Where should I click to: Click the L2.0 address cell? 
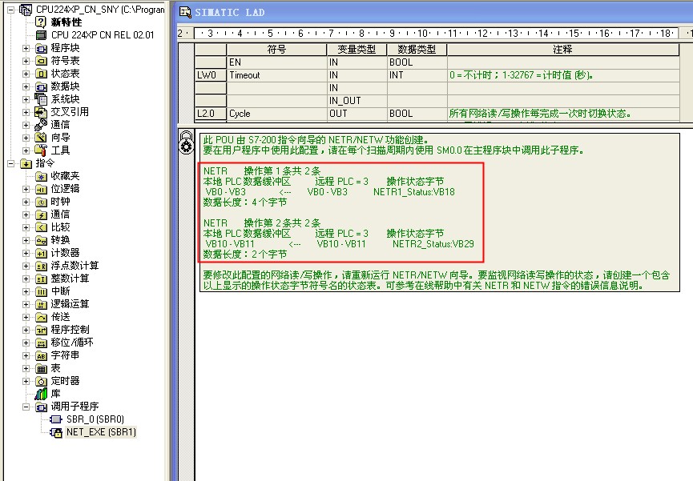211,114
